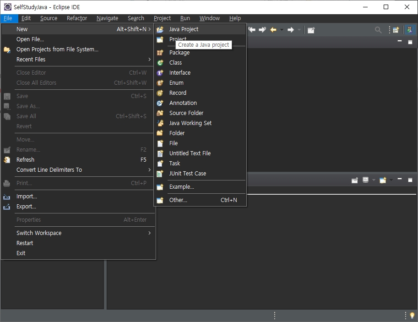Click the yellow Back navigation arrow
Image resolution: width=418 pixels, height=322 pixels.
click(273, 30)
